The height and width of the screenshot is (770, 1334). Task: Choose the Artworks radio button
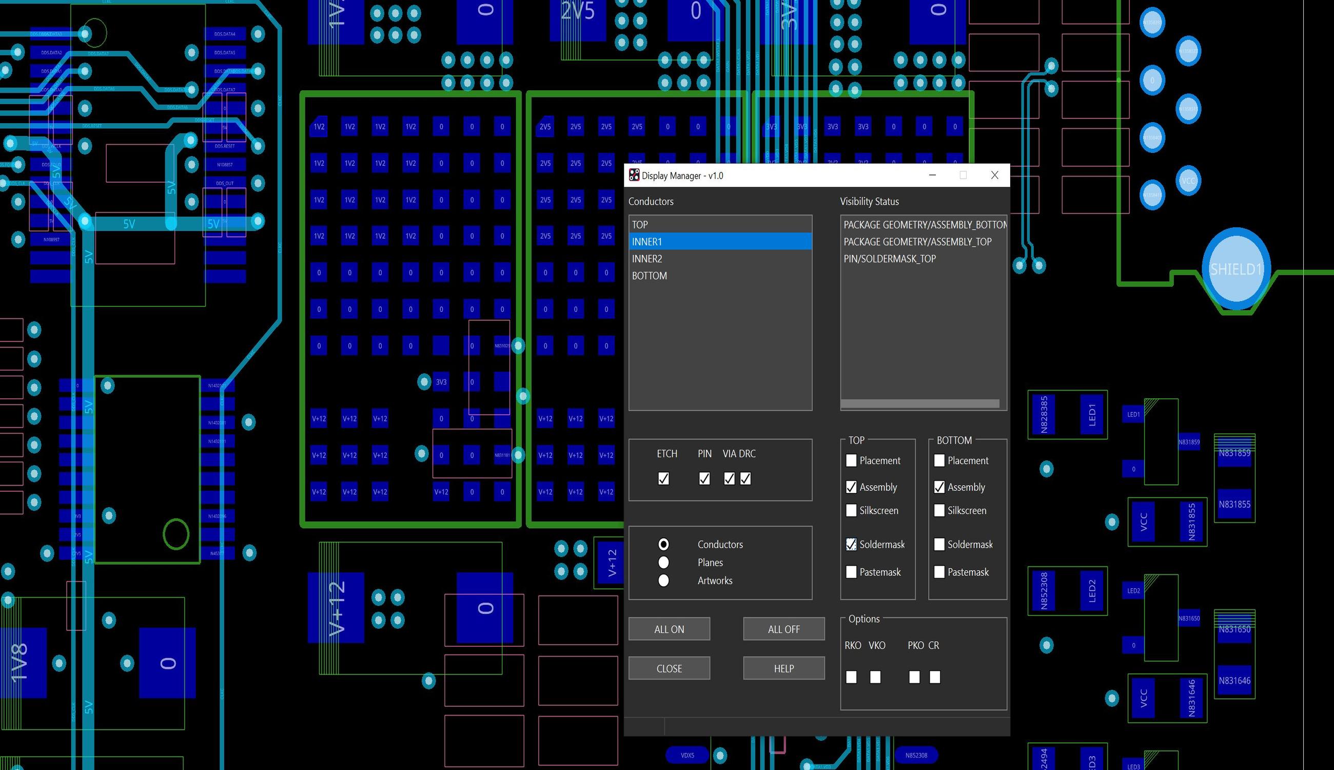pos(663,580)
